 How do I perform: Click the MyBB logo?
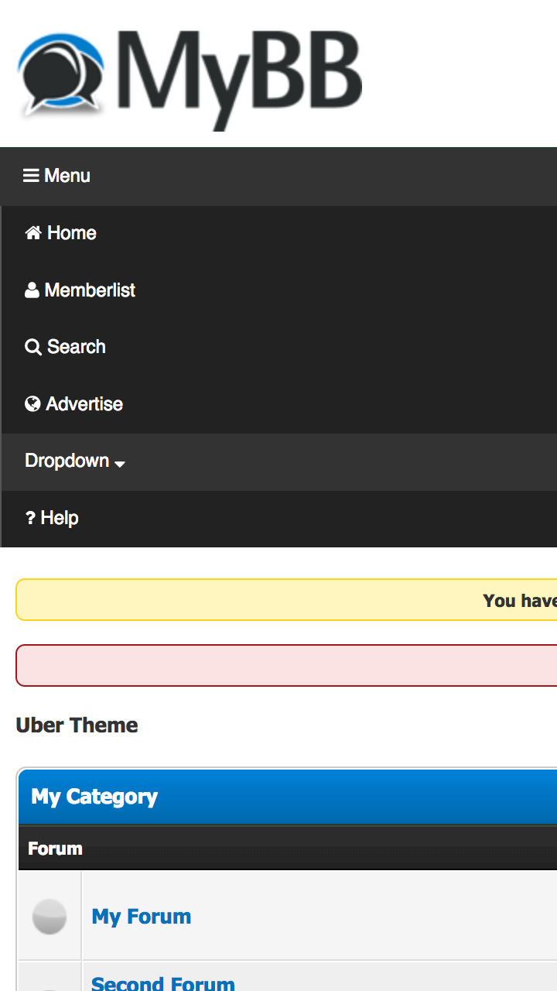pos(189,74)
